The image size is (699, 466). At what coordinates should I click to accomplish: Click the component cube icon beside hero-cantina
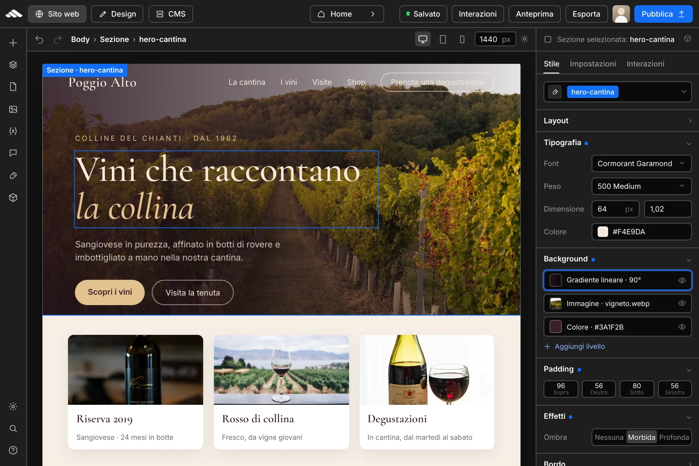(x=688, y=39)
